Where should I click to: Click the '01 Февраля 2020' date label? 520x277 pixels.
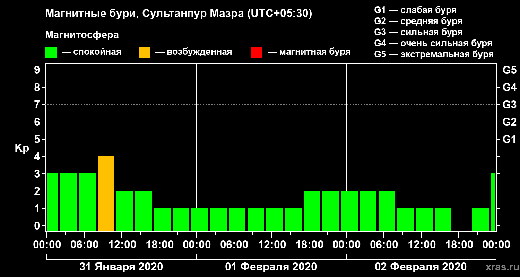pos(271,267)
